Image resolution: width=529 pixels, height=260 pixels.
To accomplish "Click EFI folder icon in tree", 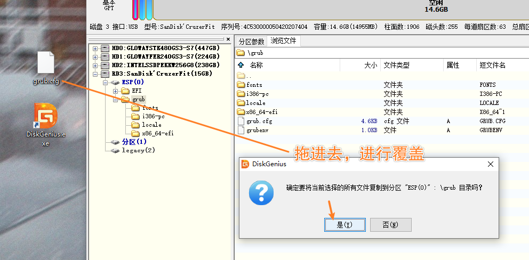I will (125, 91).
